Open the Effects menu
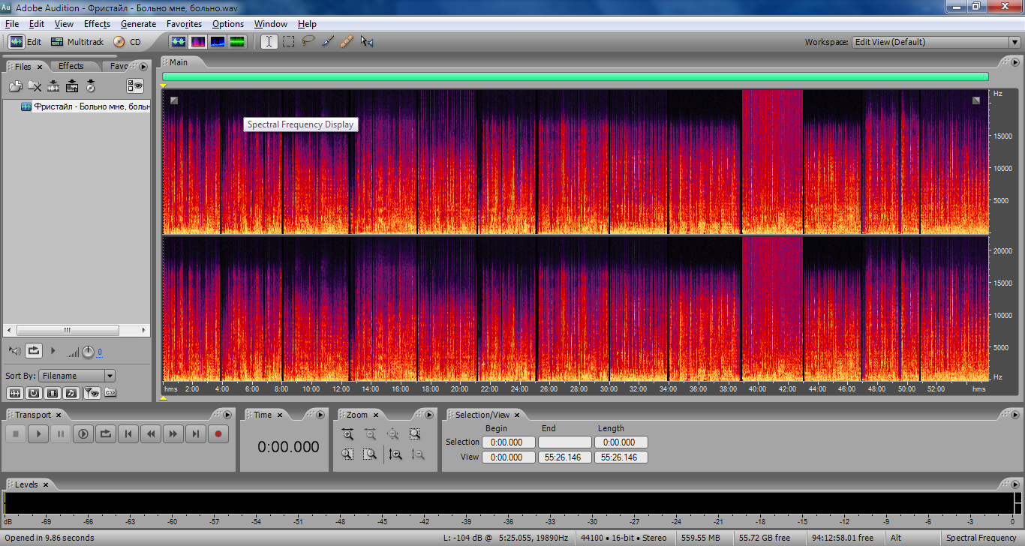 [x=97, y=24]
